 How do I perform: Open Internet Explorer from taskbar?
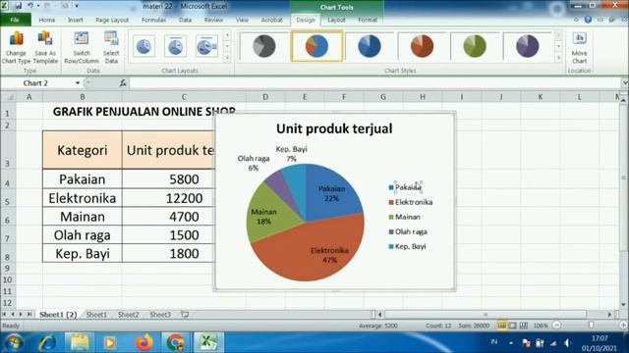coord(47,343)
